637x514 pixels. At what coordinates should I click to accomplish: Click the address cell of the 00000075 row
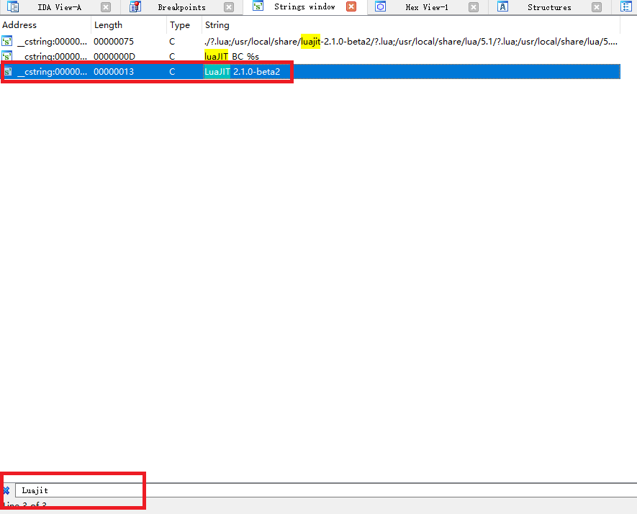pos(53,42)
